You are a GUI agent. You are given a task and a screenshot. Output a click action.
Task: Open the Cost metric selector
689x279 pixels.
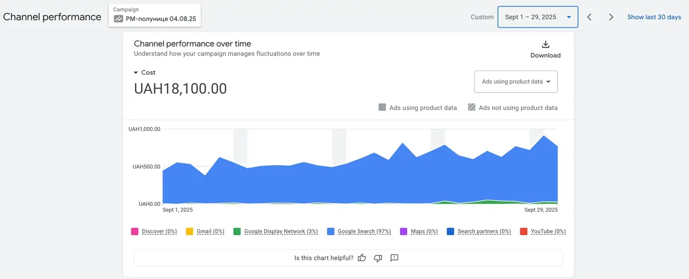145,73
